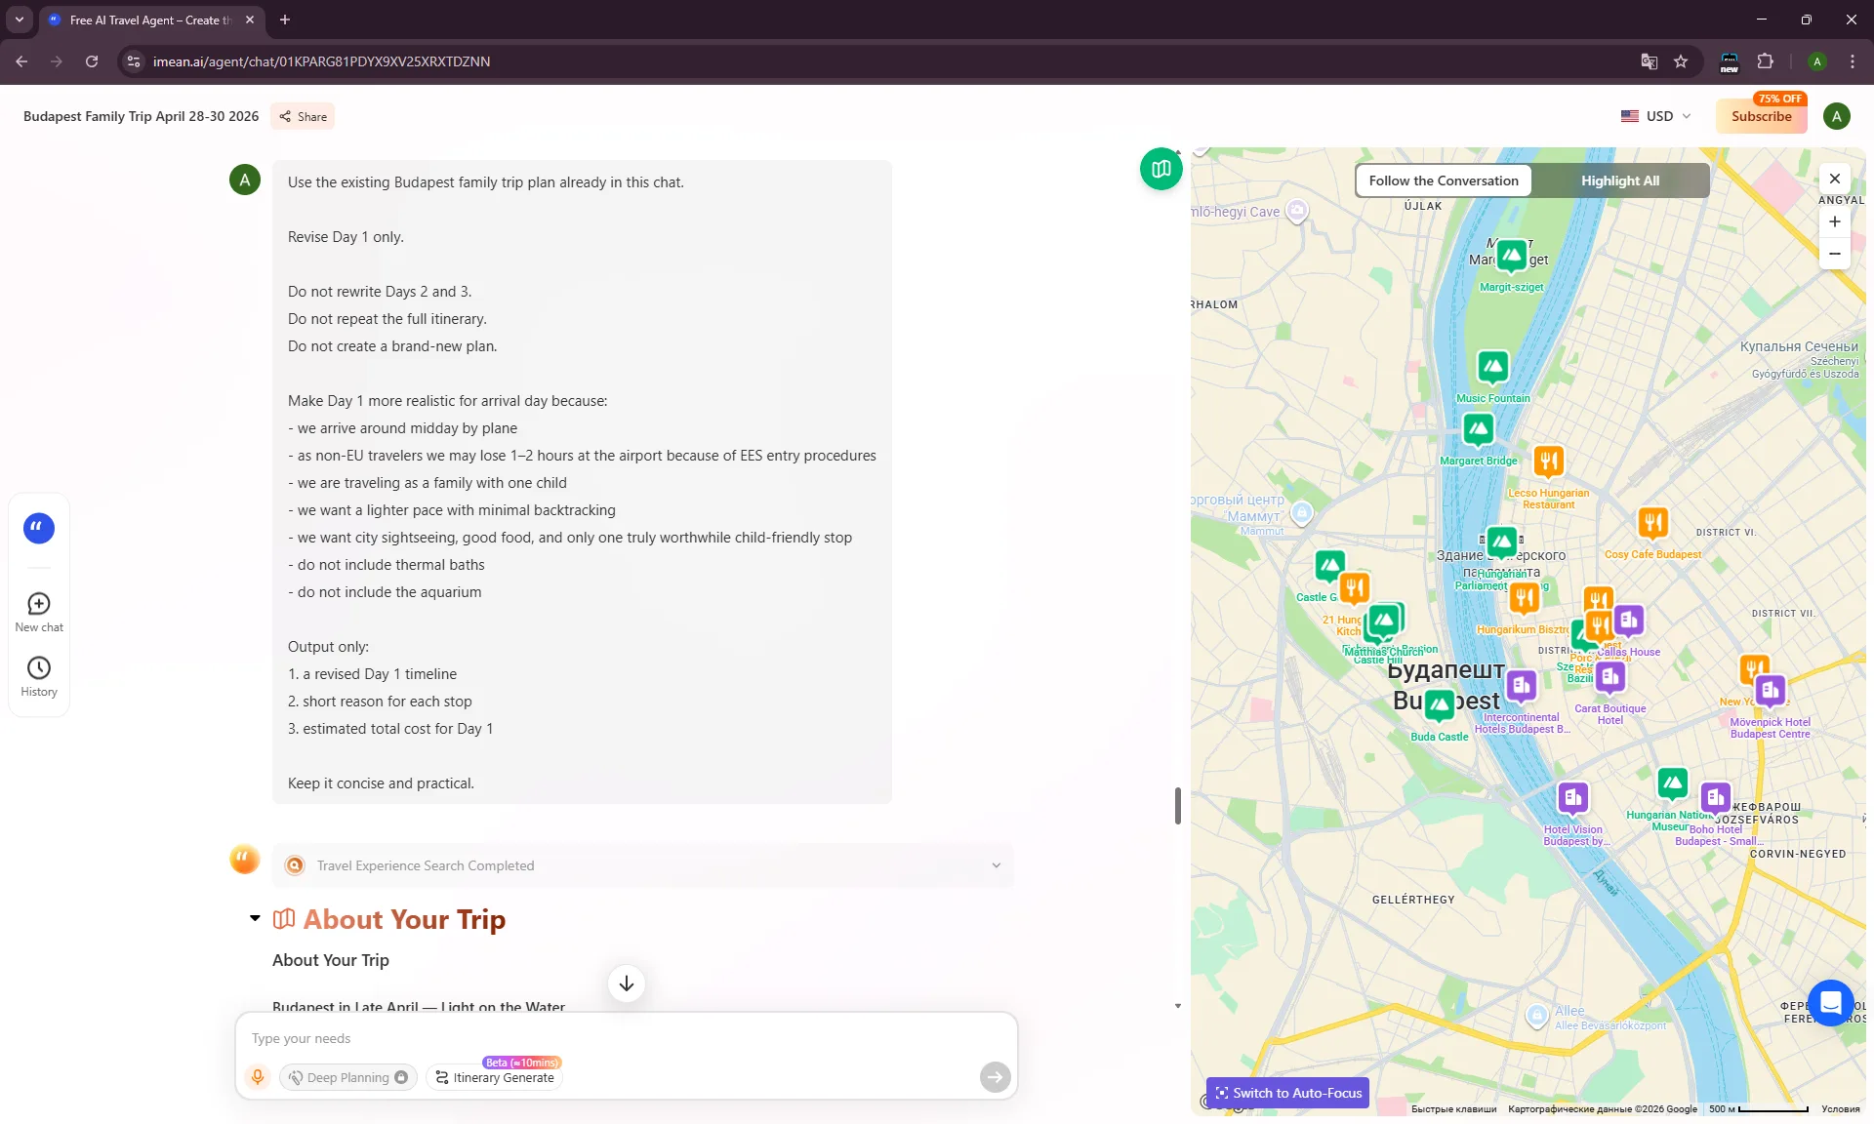Viewport: 1874px width, 1124px height.
Task: Open a new browser tab
Action: (x=285, y=20)
